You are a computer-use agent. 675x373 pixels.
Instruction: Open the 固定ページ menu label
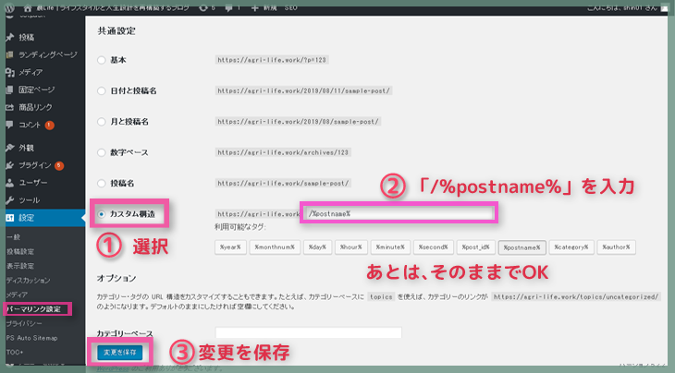(x=37, y=90)
